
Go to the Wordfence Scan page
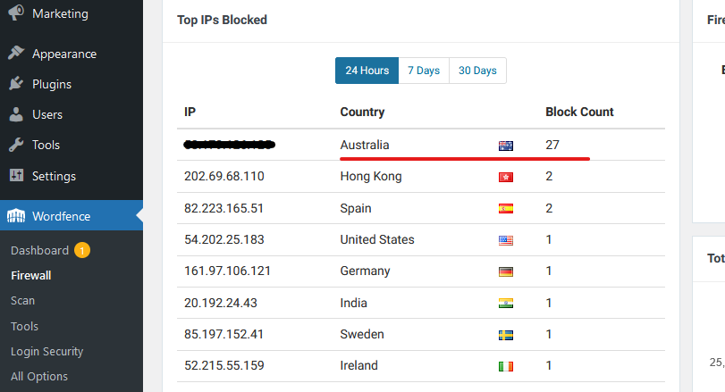click(x=22, y=301)
